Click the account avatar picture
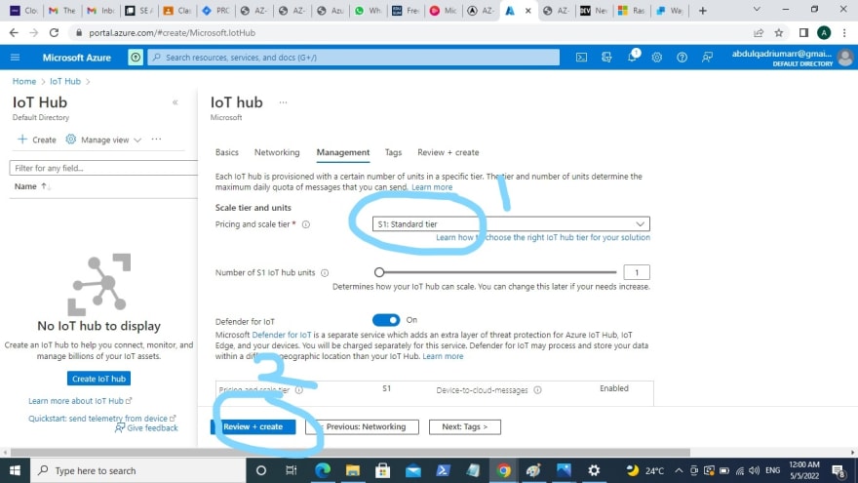This screenshot has width=858, height=483. click(x=845, y=57)
